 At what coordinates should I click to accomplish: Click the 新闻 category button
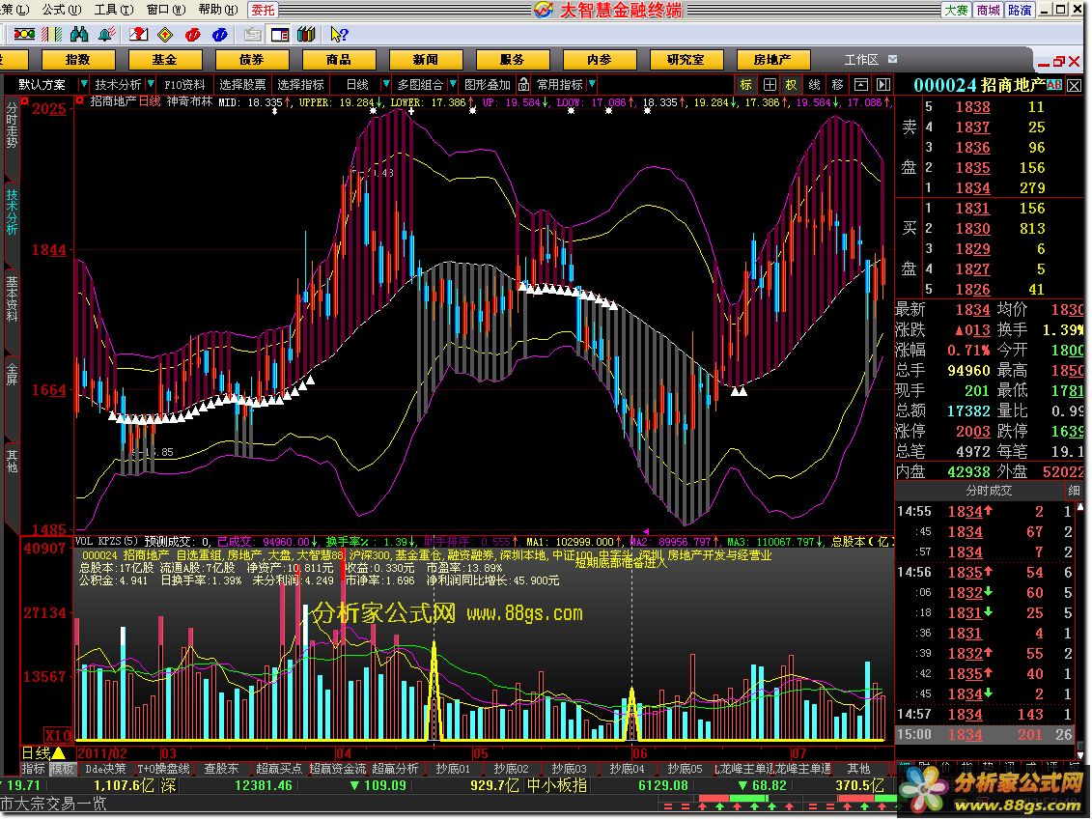click(x=425, y=59)
